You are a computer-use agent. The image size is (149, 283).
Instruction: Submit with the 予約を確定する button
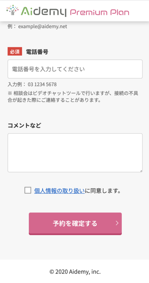(x=75, y=224)
